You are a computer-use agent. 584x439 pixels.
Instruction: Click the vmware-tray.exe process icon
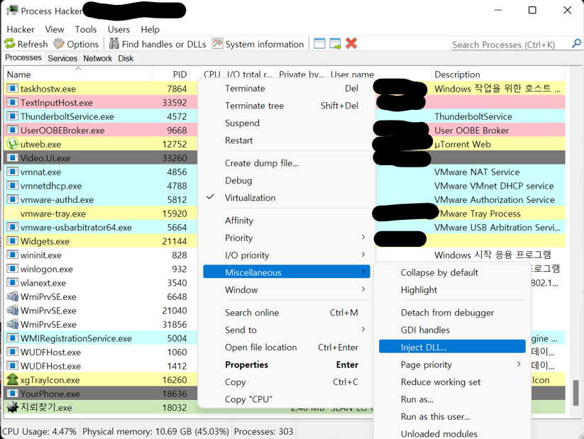click(x=12, y=213)
